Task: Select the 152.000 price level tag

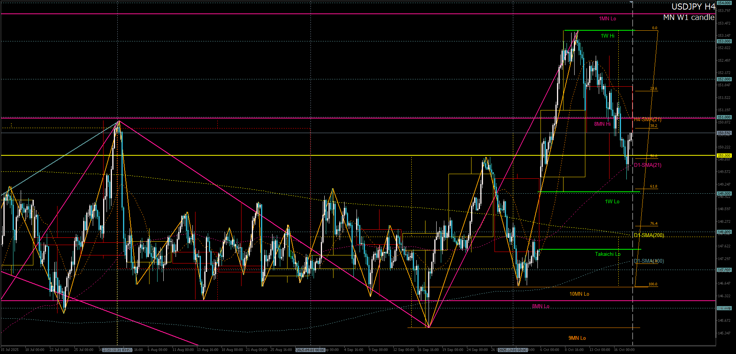Action: [x=724, y=79]
